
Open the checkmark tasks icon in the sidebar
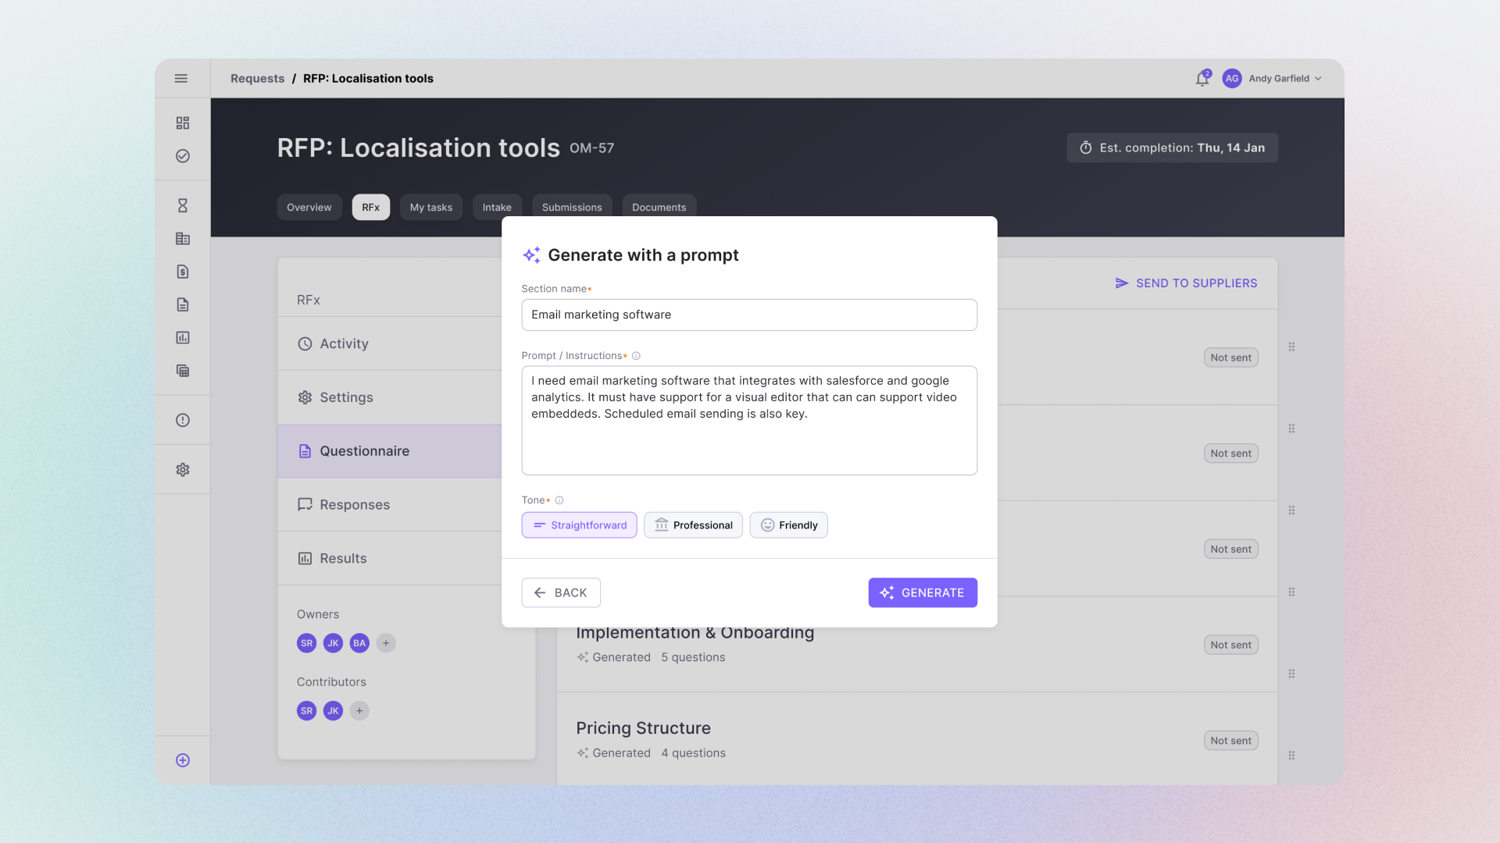182,156
